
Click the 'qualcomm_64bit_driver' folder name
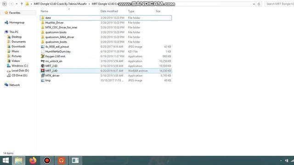(x=60, y=37)
